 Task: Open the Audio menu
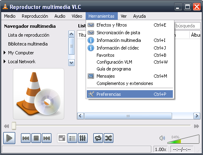[60, 16]
